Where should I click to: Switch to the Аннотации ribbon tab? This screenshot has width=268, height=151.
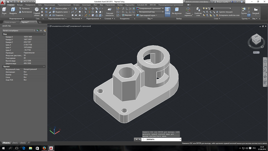(x=87, y=5)
